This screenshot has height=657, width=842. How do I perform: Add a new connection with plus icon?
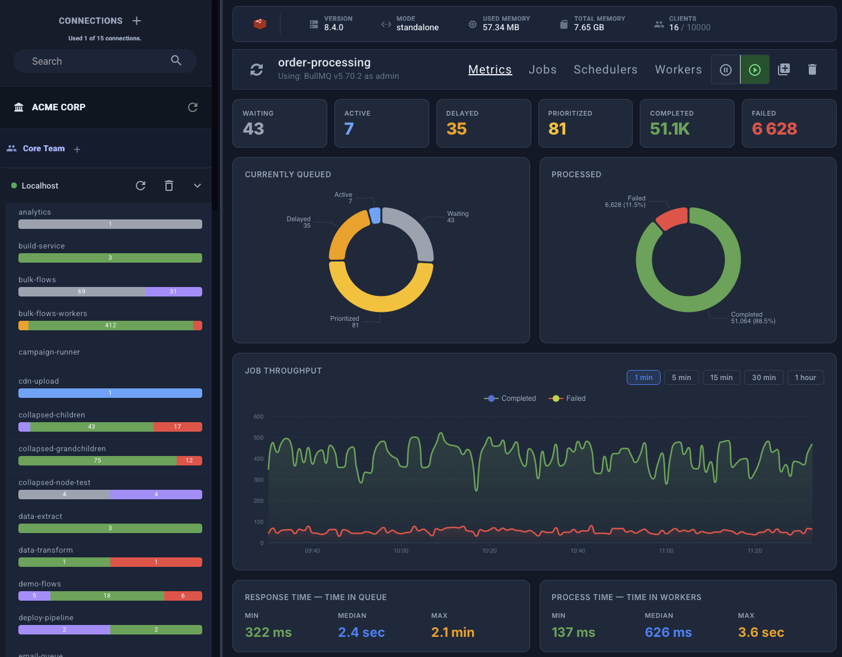pyautogui.click(x=137, y=21)
